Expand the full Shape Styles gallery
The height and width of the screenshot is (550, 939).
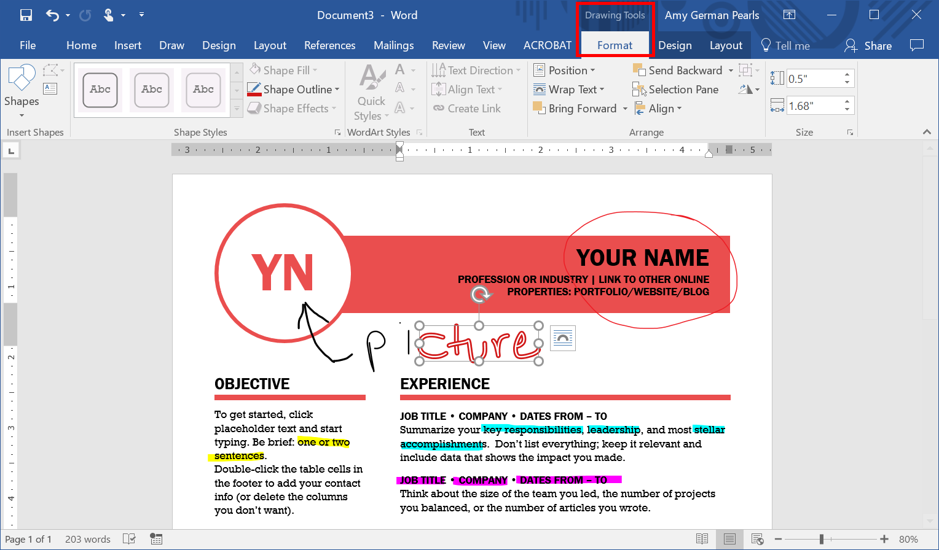(237, 109)
